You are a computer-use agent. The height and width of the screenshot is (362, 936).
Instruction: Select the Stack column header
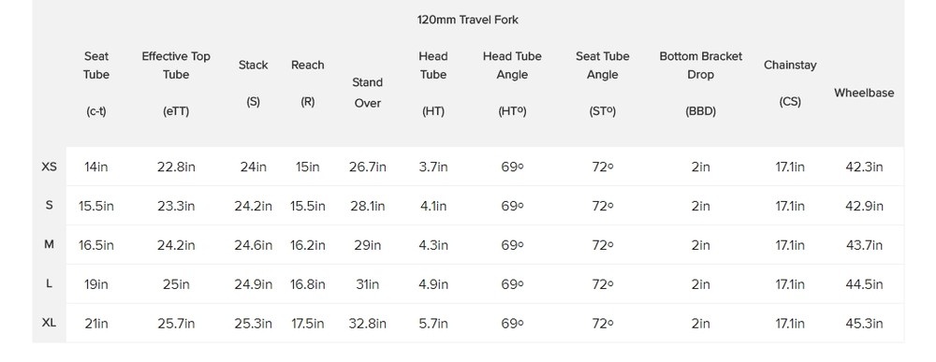253,83
